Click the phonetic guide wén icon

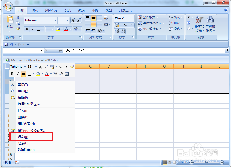[76, 29]
